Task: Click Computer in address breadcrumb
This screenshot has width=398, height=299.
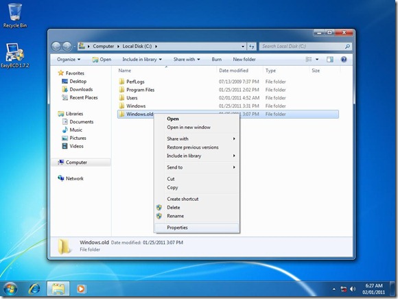Action: coord(104,47)
